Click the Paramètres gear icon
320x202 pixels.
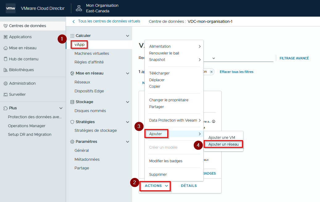click(72, 142)
